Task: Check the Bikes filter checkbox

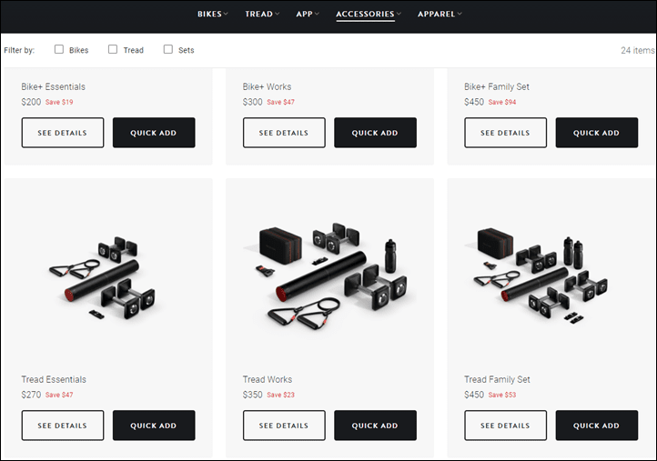Action: [x=59, y=49]
